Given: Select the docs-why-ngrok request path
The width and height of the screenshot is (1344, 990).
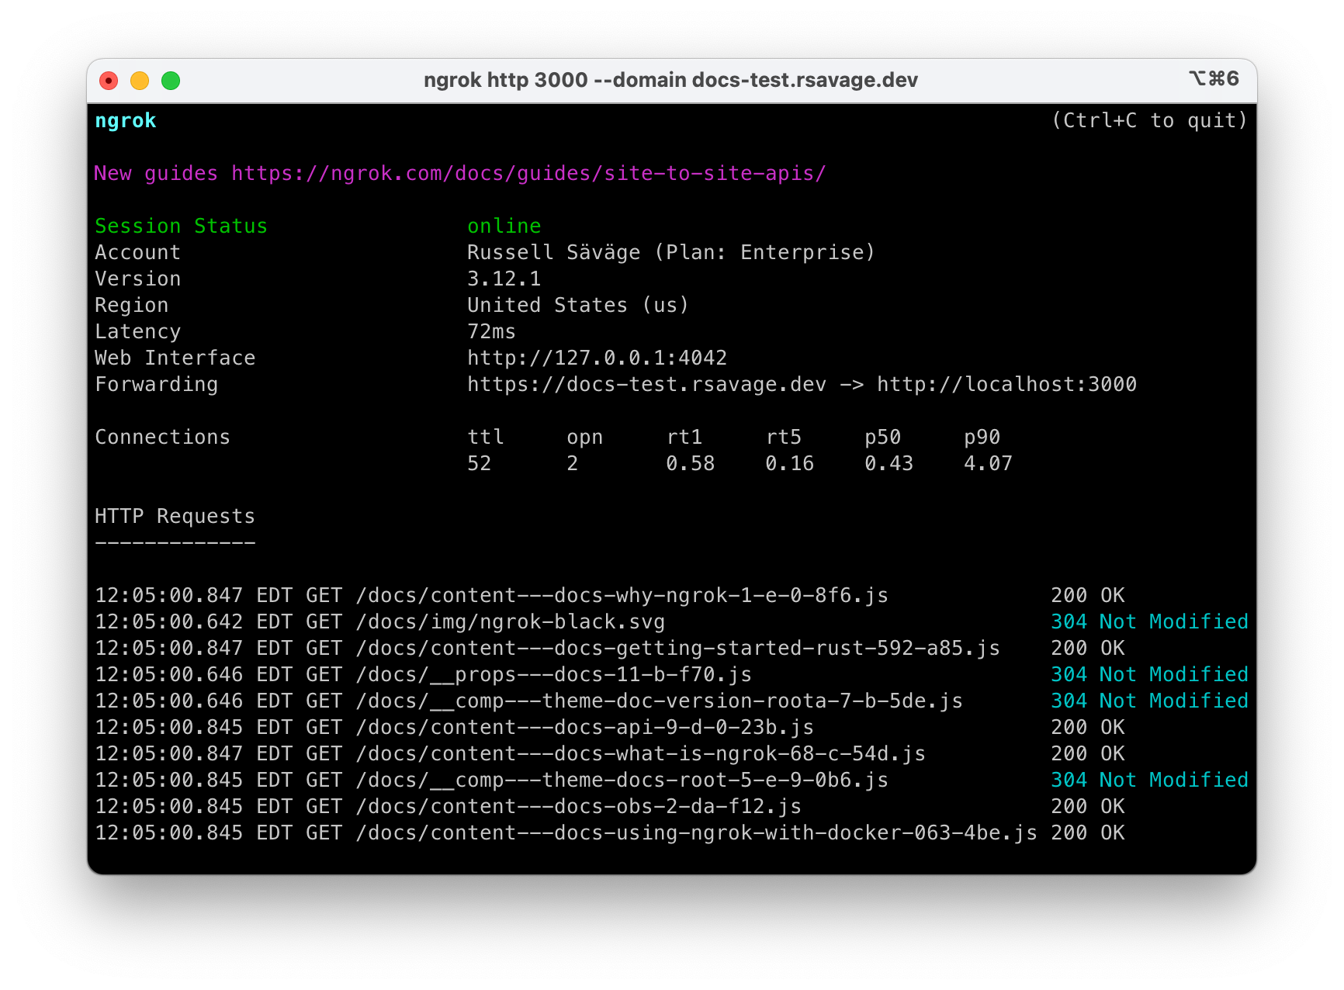Looking at the screenshot, I should (622, 595).
